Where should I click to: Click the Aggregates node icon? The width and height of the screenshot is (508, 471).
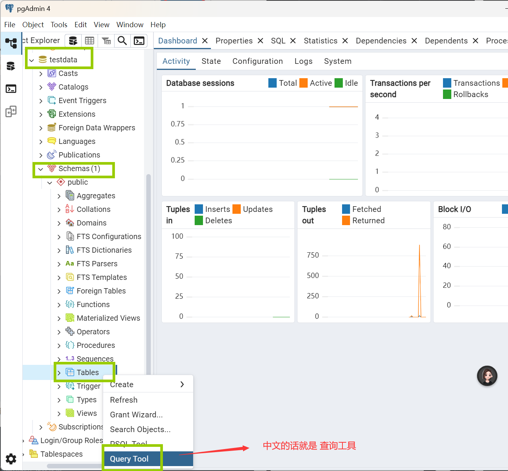click(70, 196)
